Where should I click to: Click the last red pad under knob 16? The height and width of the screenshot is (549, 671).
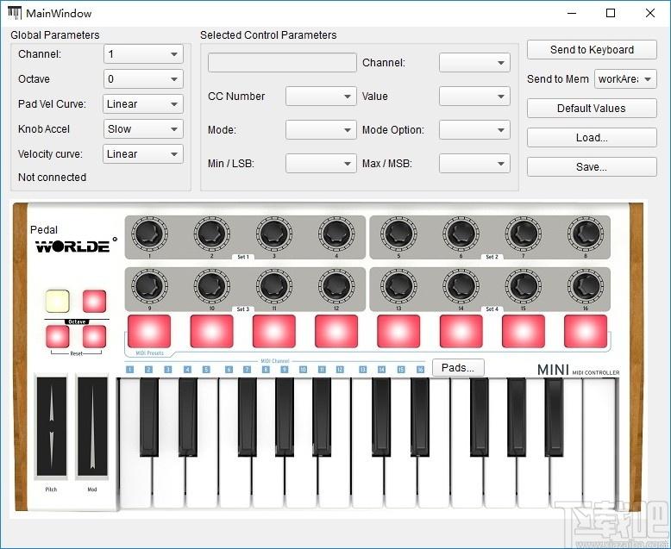pos(586,331)
